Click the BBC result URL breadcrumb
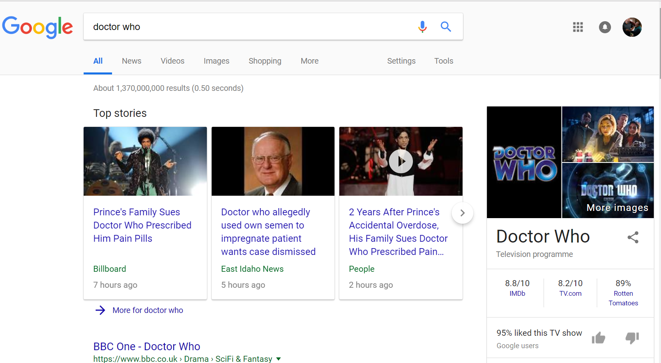This screenshot has height=363, width=661. [x=183, y=359]
